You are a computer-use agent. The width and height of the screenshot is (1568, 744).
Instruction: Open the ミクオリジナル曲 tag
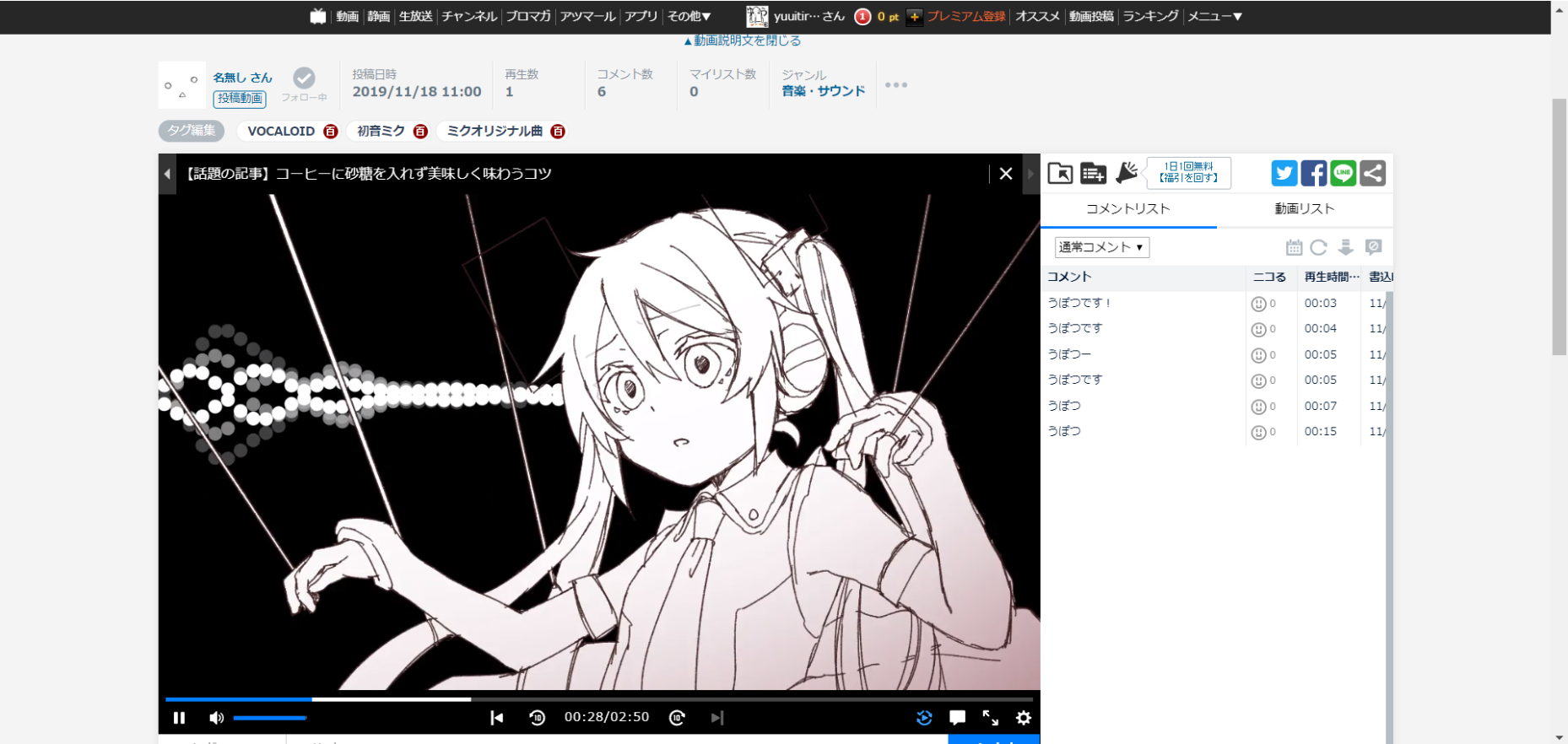(495, 132)
